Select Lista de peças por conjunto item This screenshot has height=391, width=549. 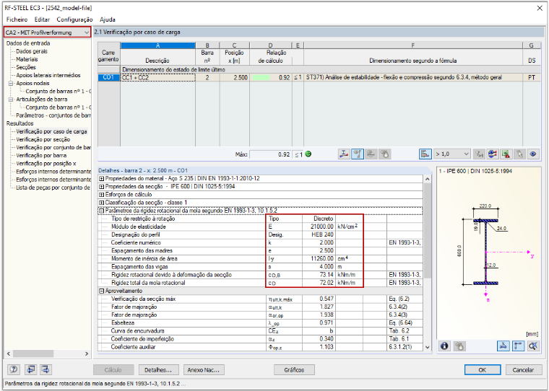(53, 188)
